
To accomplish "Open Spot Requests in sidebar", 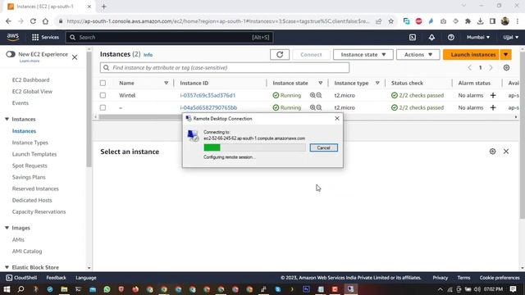I will point(30,166).
